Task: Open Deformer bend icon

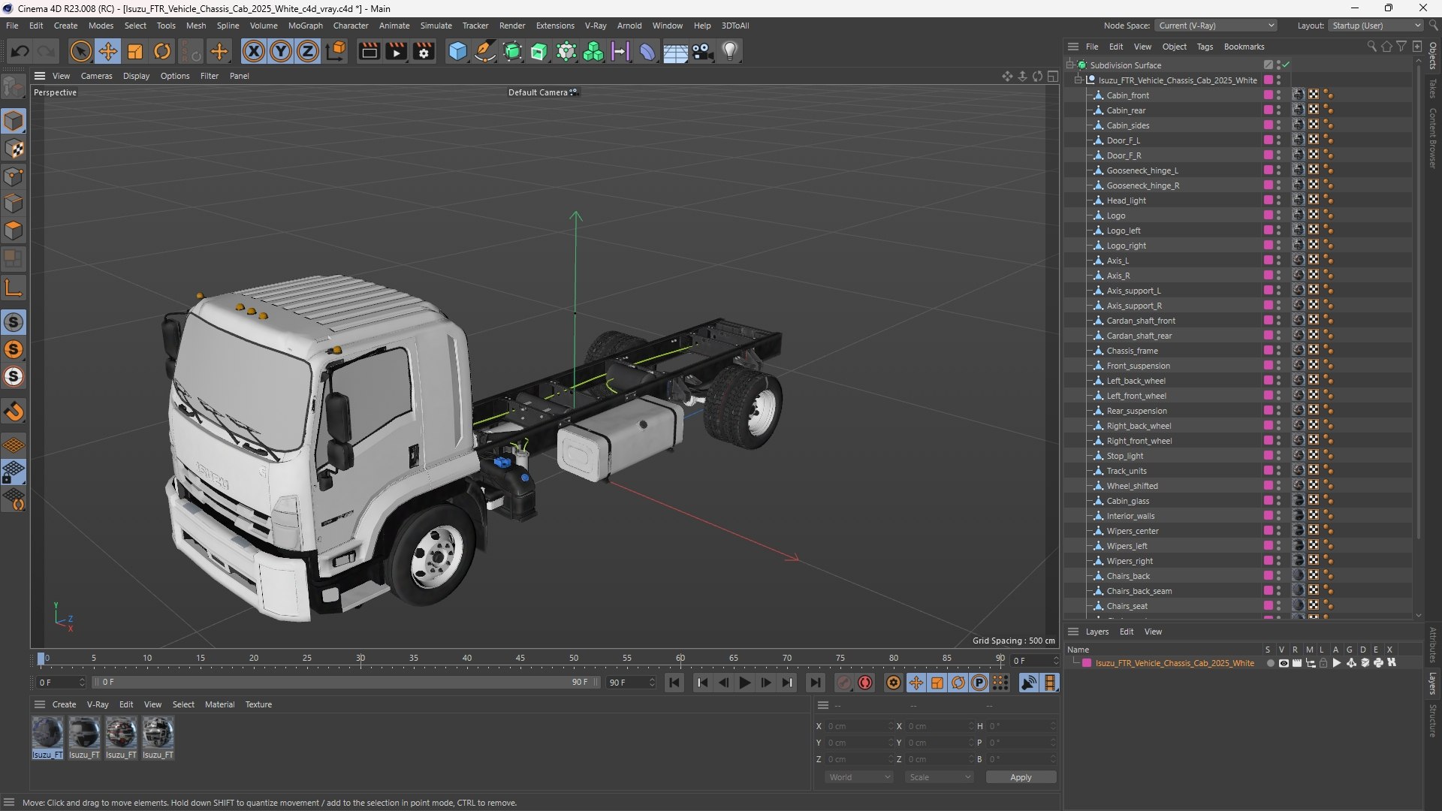Action: [x=647, y=51]
